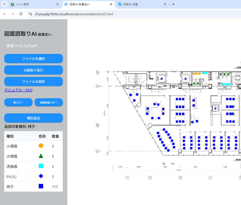This screenshot has height=205, width=241.
Task: Click the browser Forward arrow
Action: [x=13, y=14]
